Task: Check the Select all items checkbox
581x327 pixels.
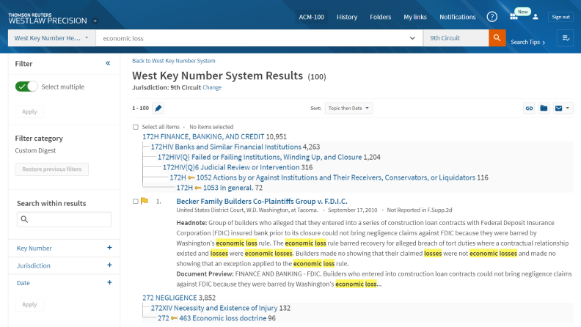Action: [136, 127]
